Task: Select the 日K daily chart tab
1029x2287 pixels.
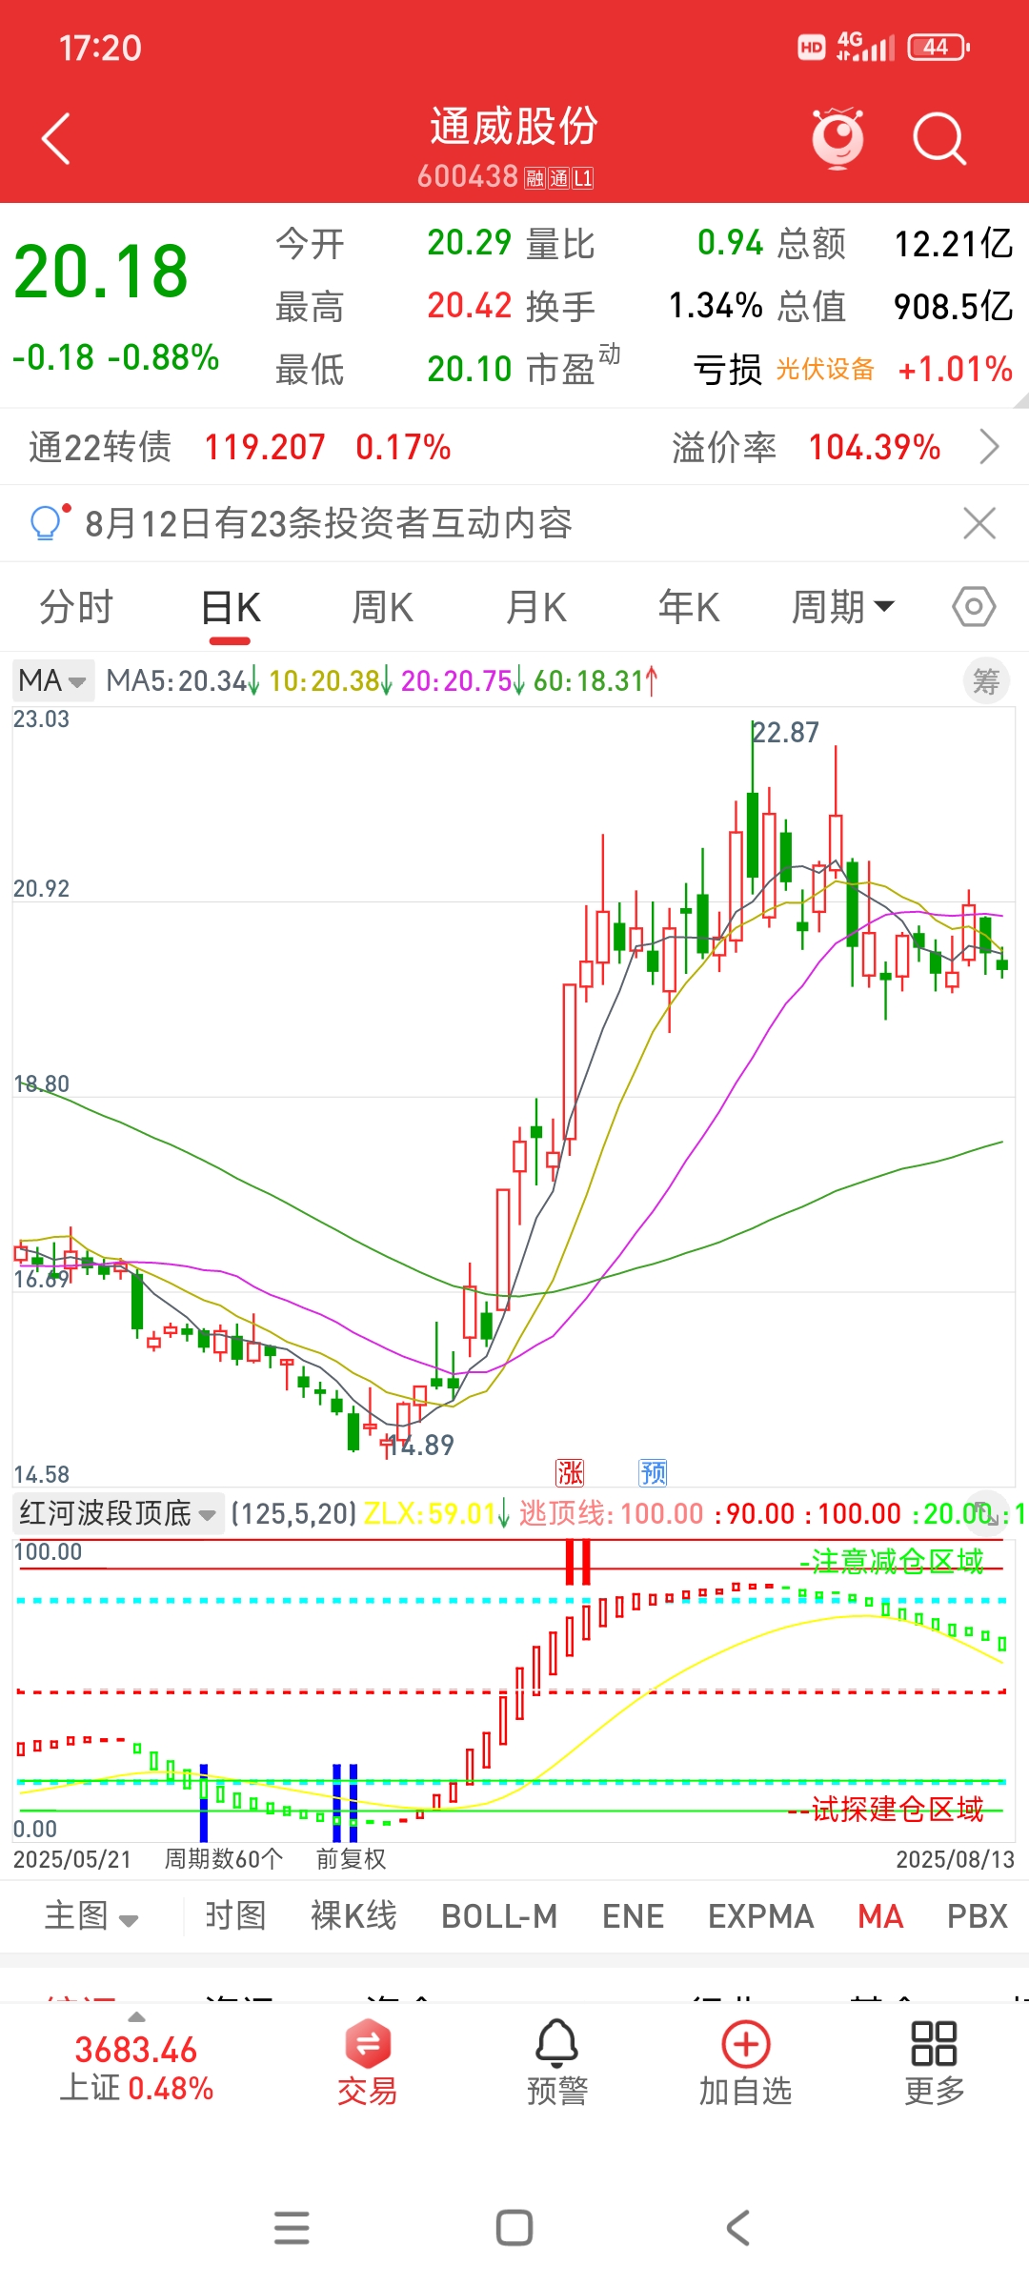Action: [x=231, y=607]
